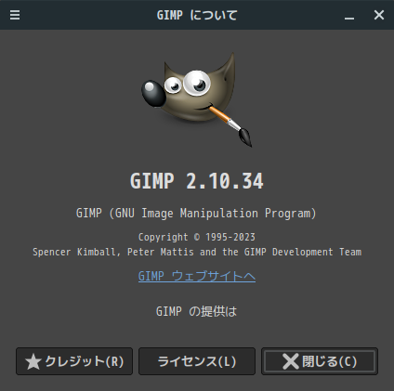Close the window with title bar X
The width and height of the screenshot is (394, 391).
pos(379,15)
